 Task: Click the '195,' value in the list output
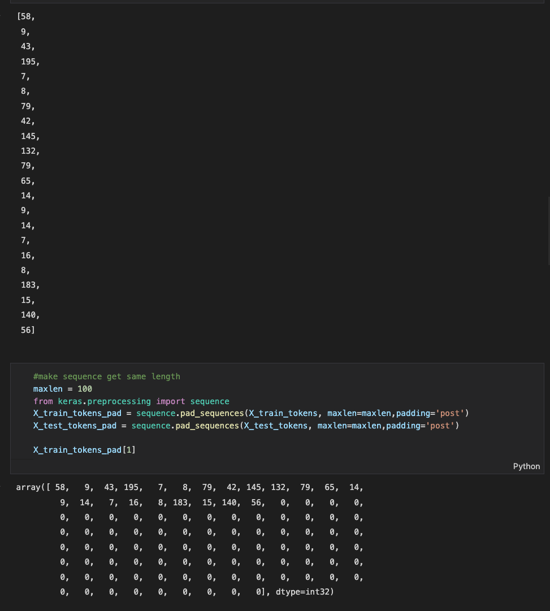pos(31,62)
